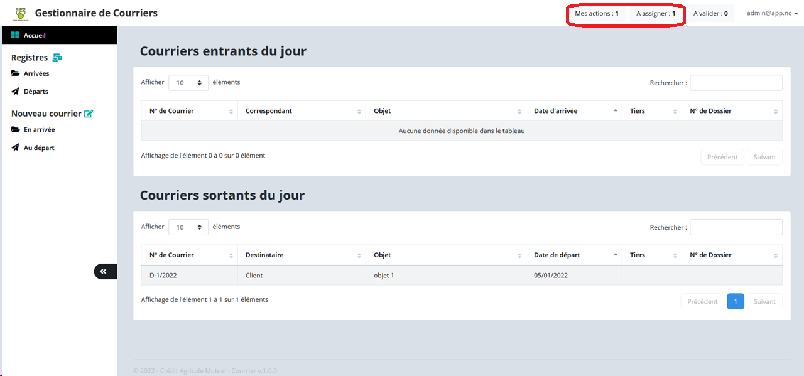Open the Départs register

click(x=36, y=92)
